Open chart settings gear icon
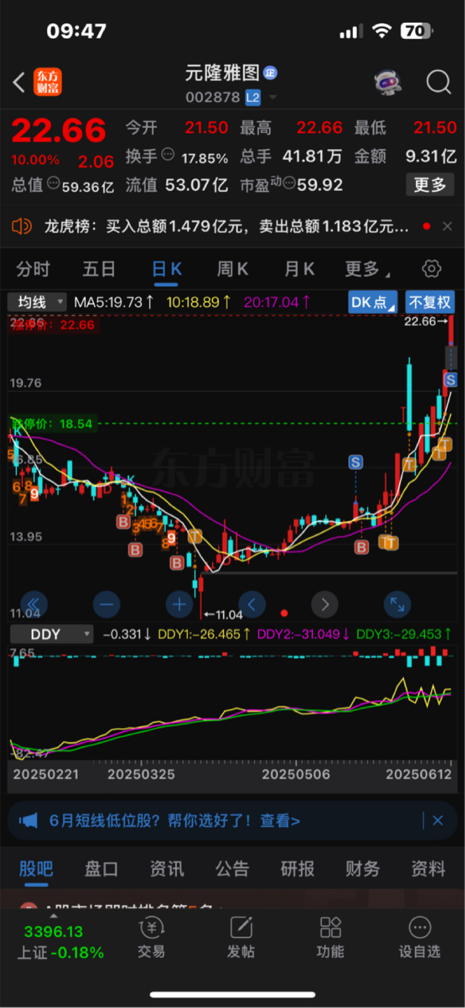Image resolution: width=465 pixels, height=1008 pixels. 432,268
